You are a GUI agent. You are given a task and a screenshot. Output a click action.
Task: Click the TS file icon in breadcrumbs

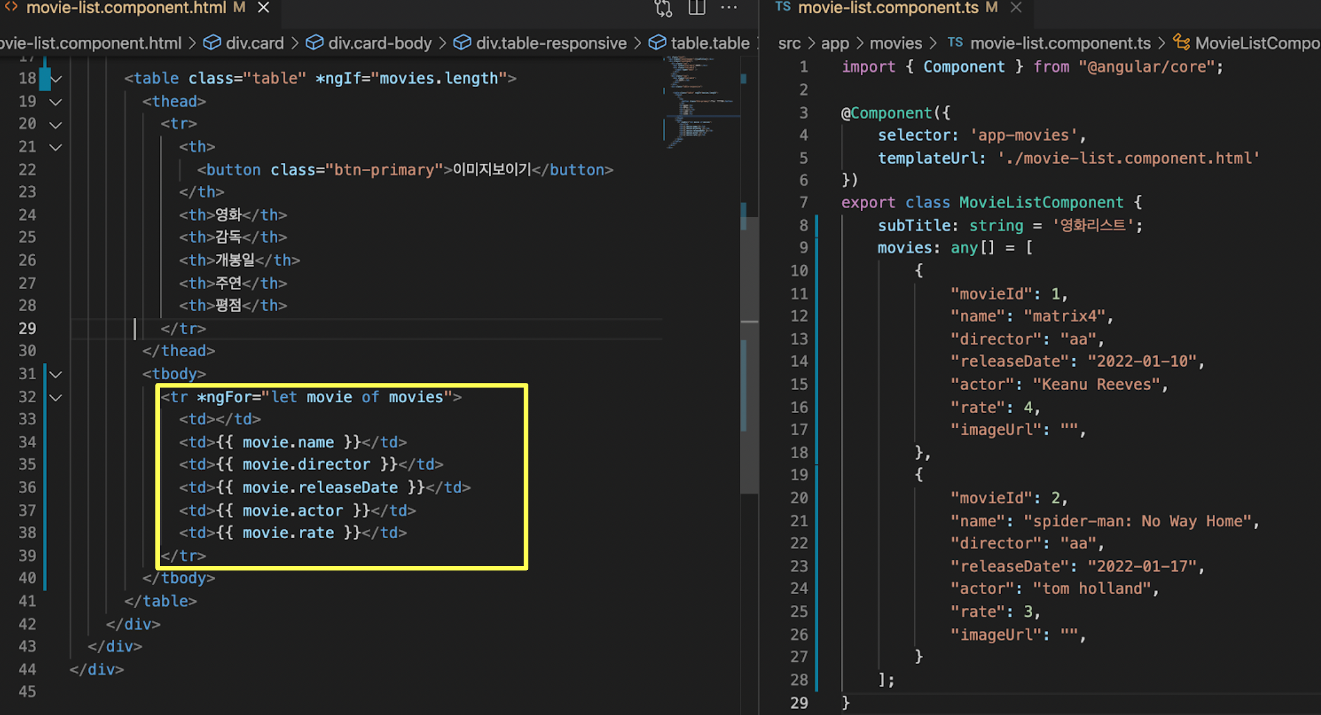click(x=954, y=43)
